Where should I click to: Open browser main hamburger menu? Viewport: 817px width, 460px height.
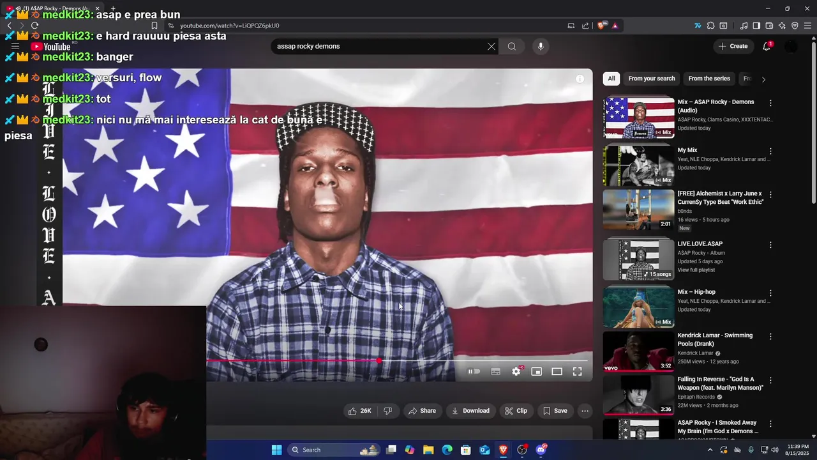tap(807, 26)
